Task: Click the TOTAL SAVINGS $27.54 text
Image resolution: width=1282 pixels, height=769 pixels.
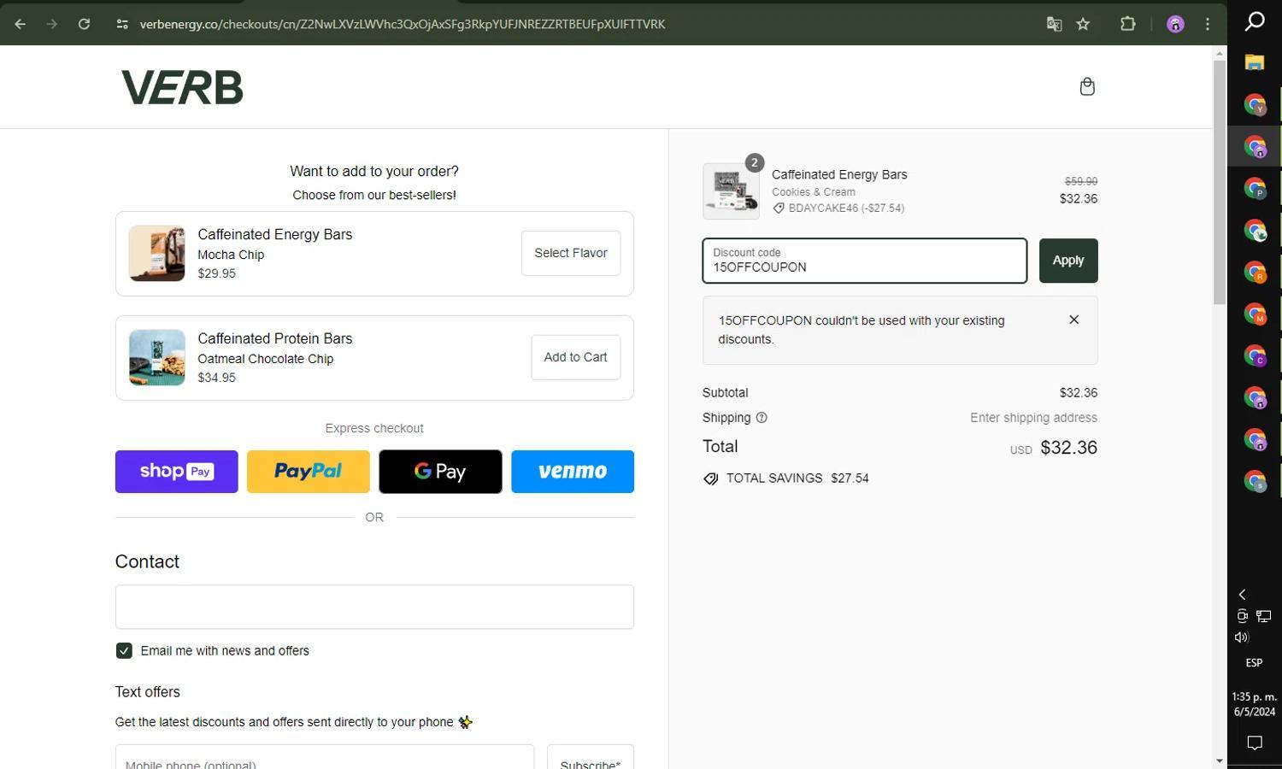Action: pos(797,478)
